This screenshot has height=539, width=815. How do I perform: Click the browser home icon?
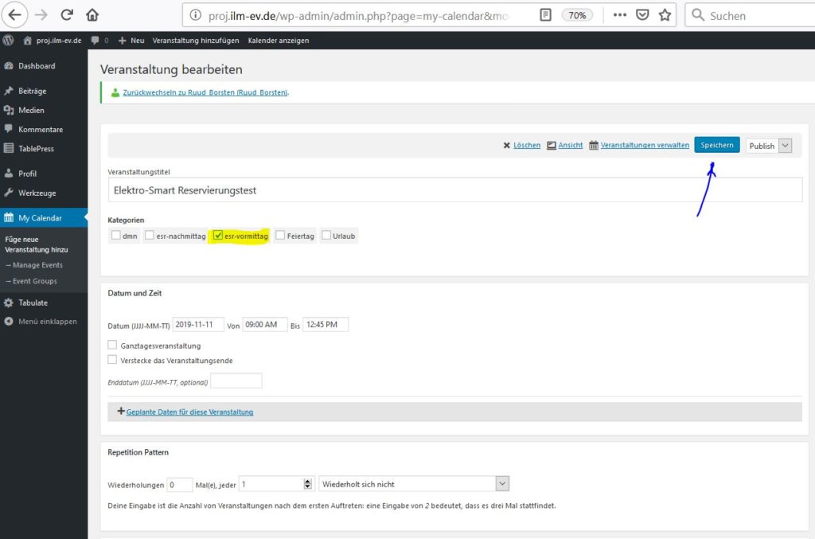point(92,14)
